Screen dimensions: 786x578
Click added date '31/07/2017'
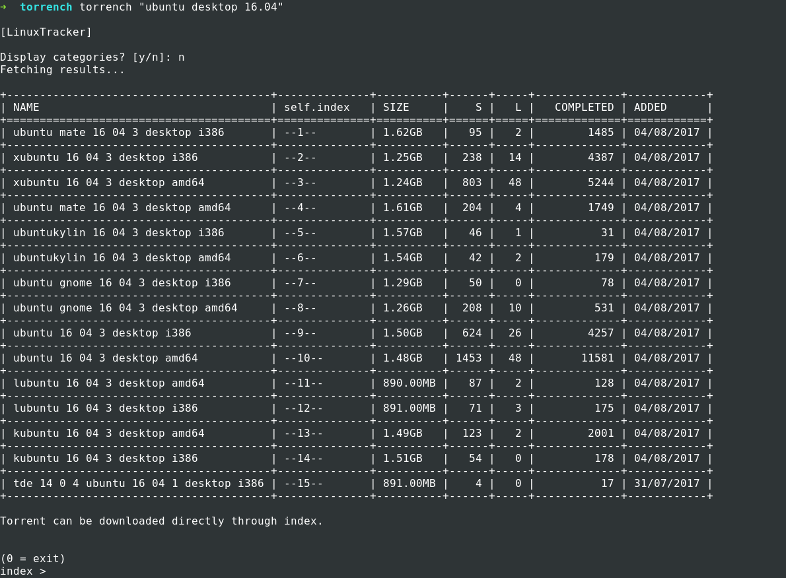pos(666,484)
